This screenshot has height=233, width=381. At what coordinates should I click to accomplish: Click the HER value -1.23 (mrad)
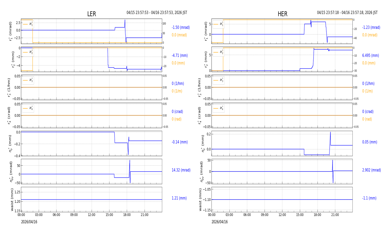371,28
